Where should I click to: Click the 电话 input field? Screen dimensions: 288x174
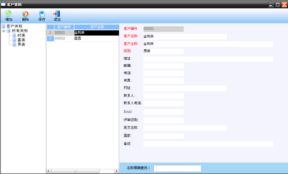(x=163, y=73)
